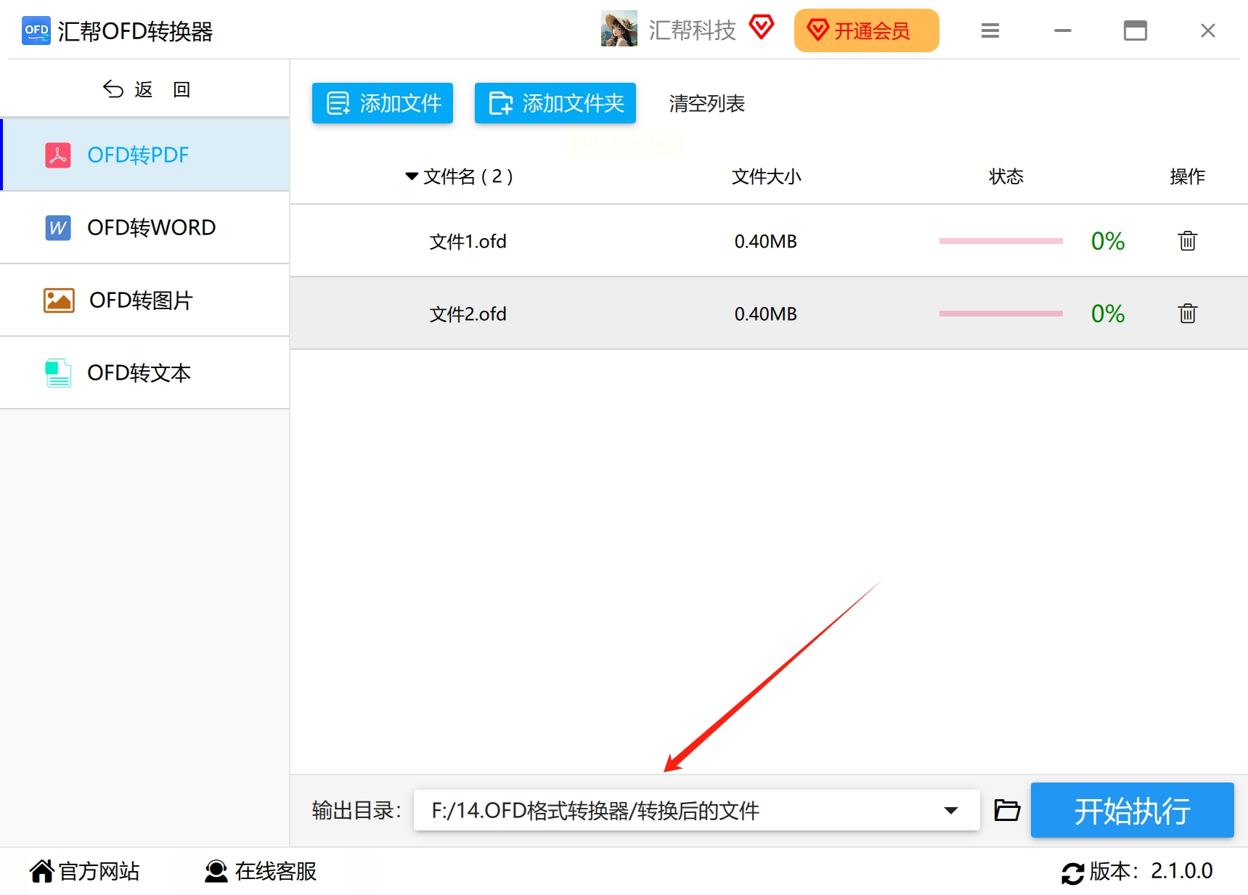Click 清空列表 to clear the list
This screenshot has width=1248, height=895.
tap(707, 104)
